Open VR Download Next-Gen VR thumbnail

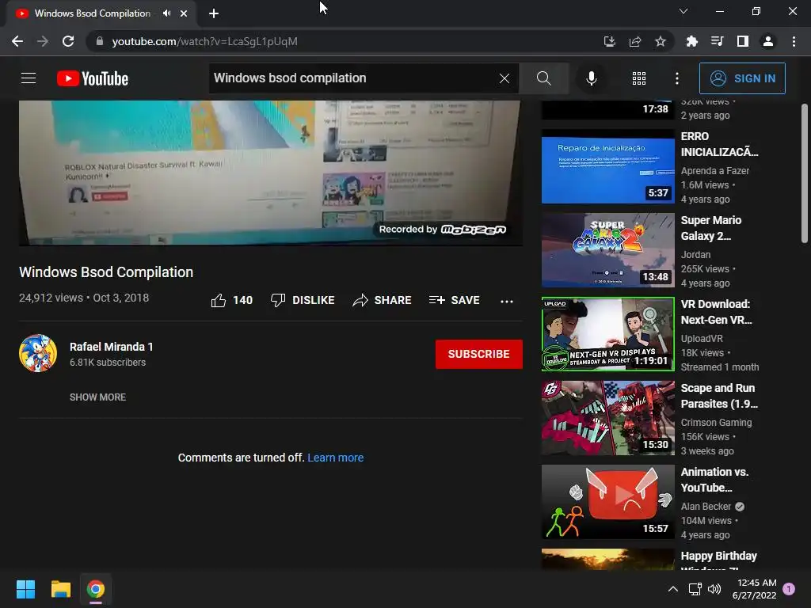click(607, 334)
